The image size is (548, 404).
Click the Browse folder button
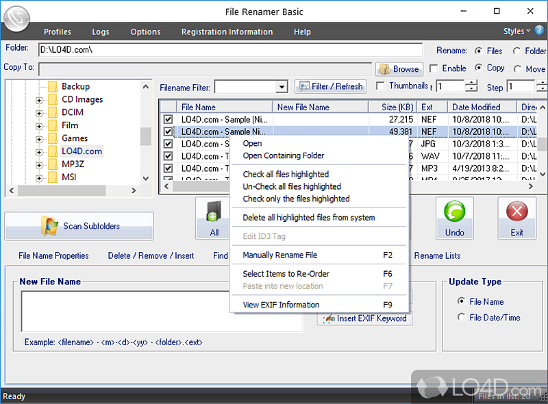click(x=399, y=69)
